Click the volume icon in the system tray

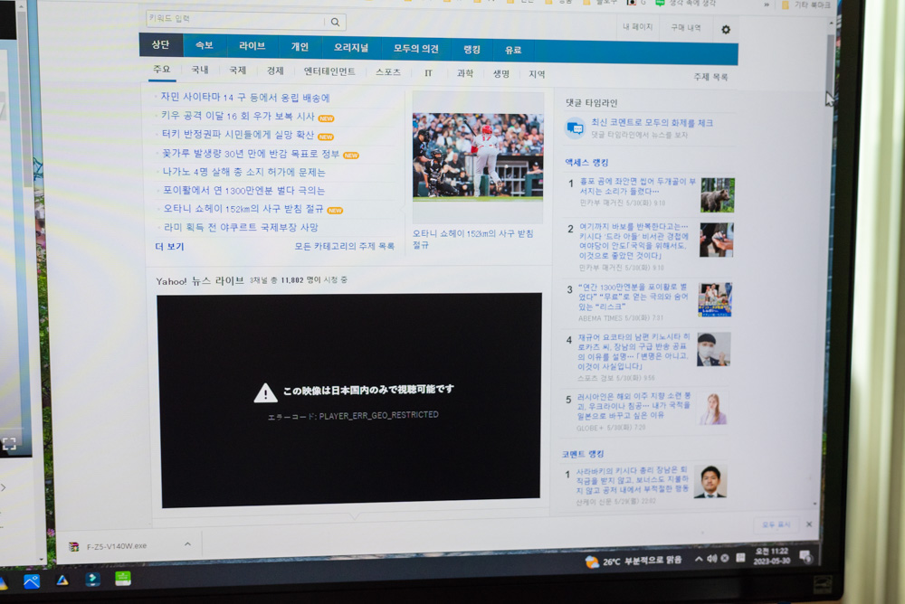(710, 558)
